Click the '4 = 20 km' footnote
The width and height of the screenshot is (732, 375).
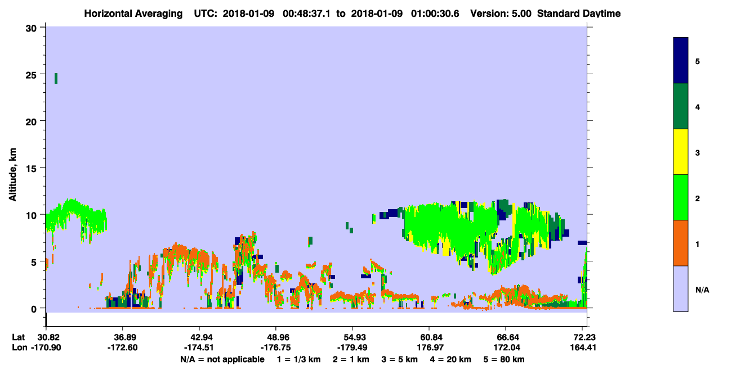(x=451, y=359)
